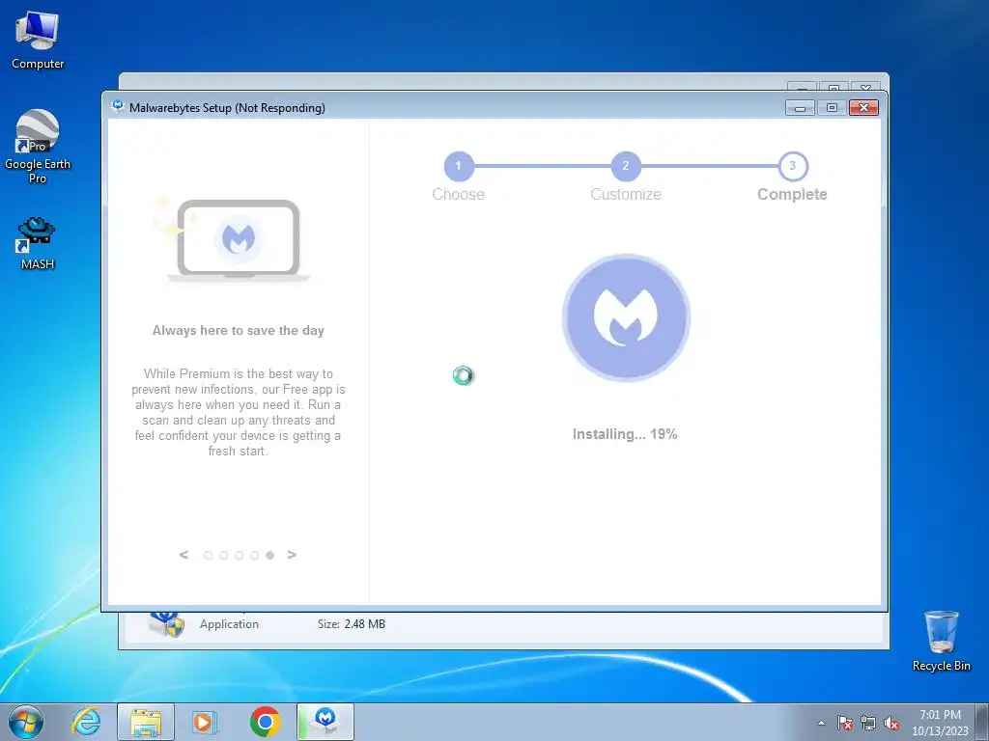Select the third carousel dot
The width and height of the screenshot is (989, 741).
(240, 555)
